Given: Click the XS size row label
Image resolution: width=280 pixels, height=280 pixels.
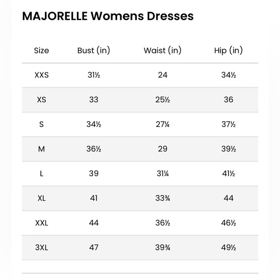Looking at the screenshot, I should 42,99.
